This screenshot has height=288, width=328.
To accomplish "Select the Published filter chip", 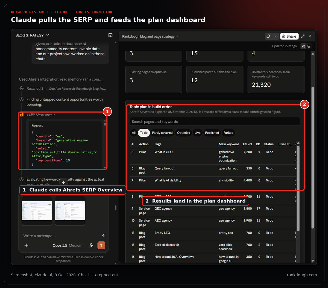I will click(x=212, y=133).
